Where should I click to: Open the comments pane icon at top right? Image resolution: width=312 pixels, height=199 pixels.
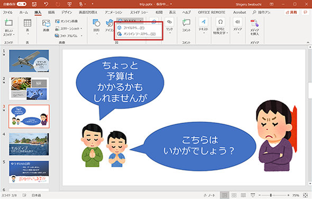click(305, 12)
